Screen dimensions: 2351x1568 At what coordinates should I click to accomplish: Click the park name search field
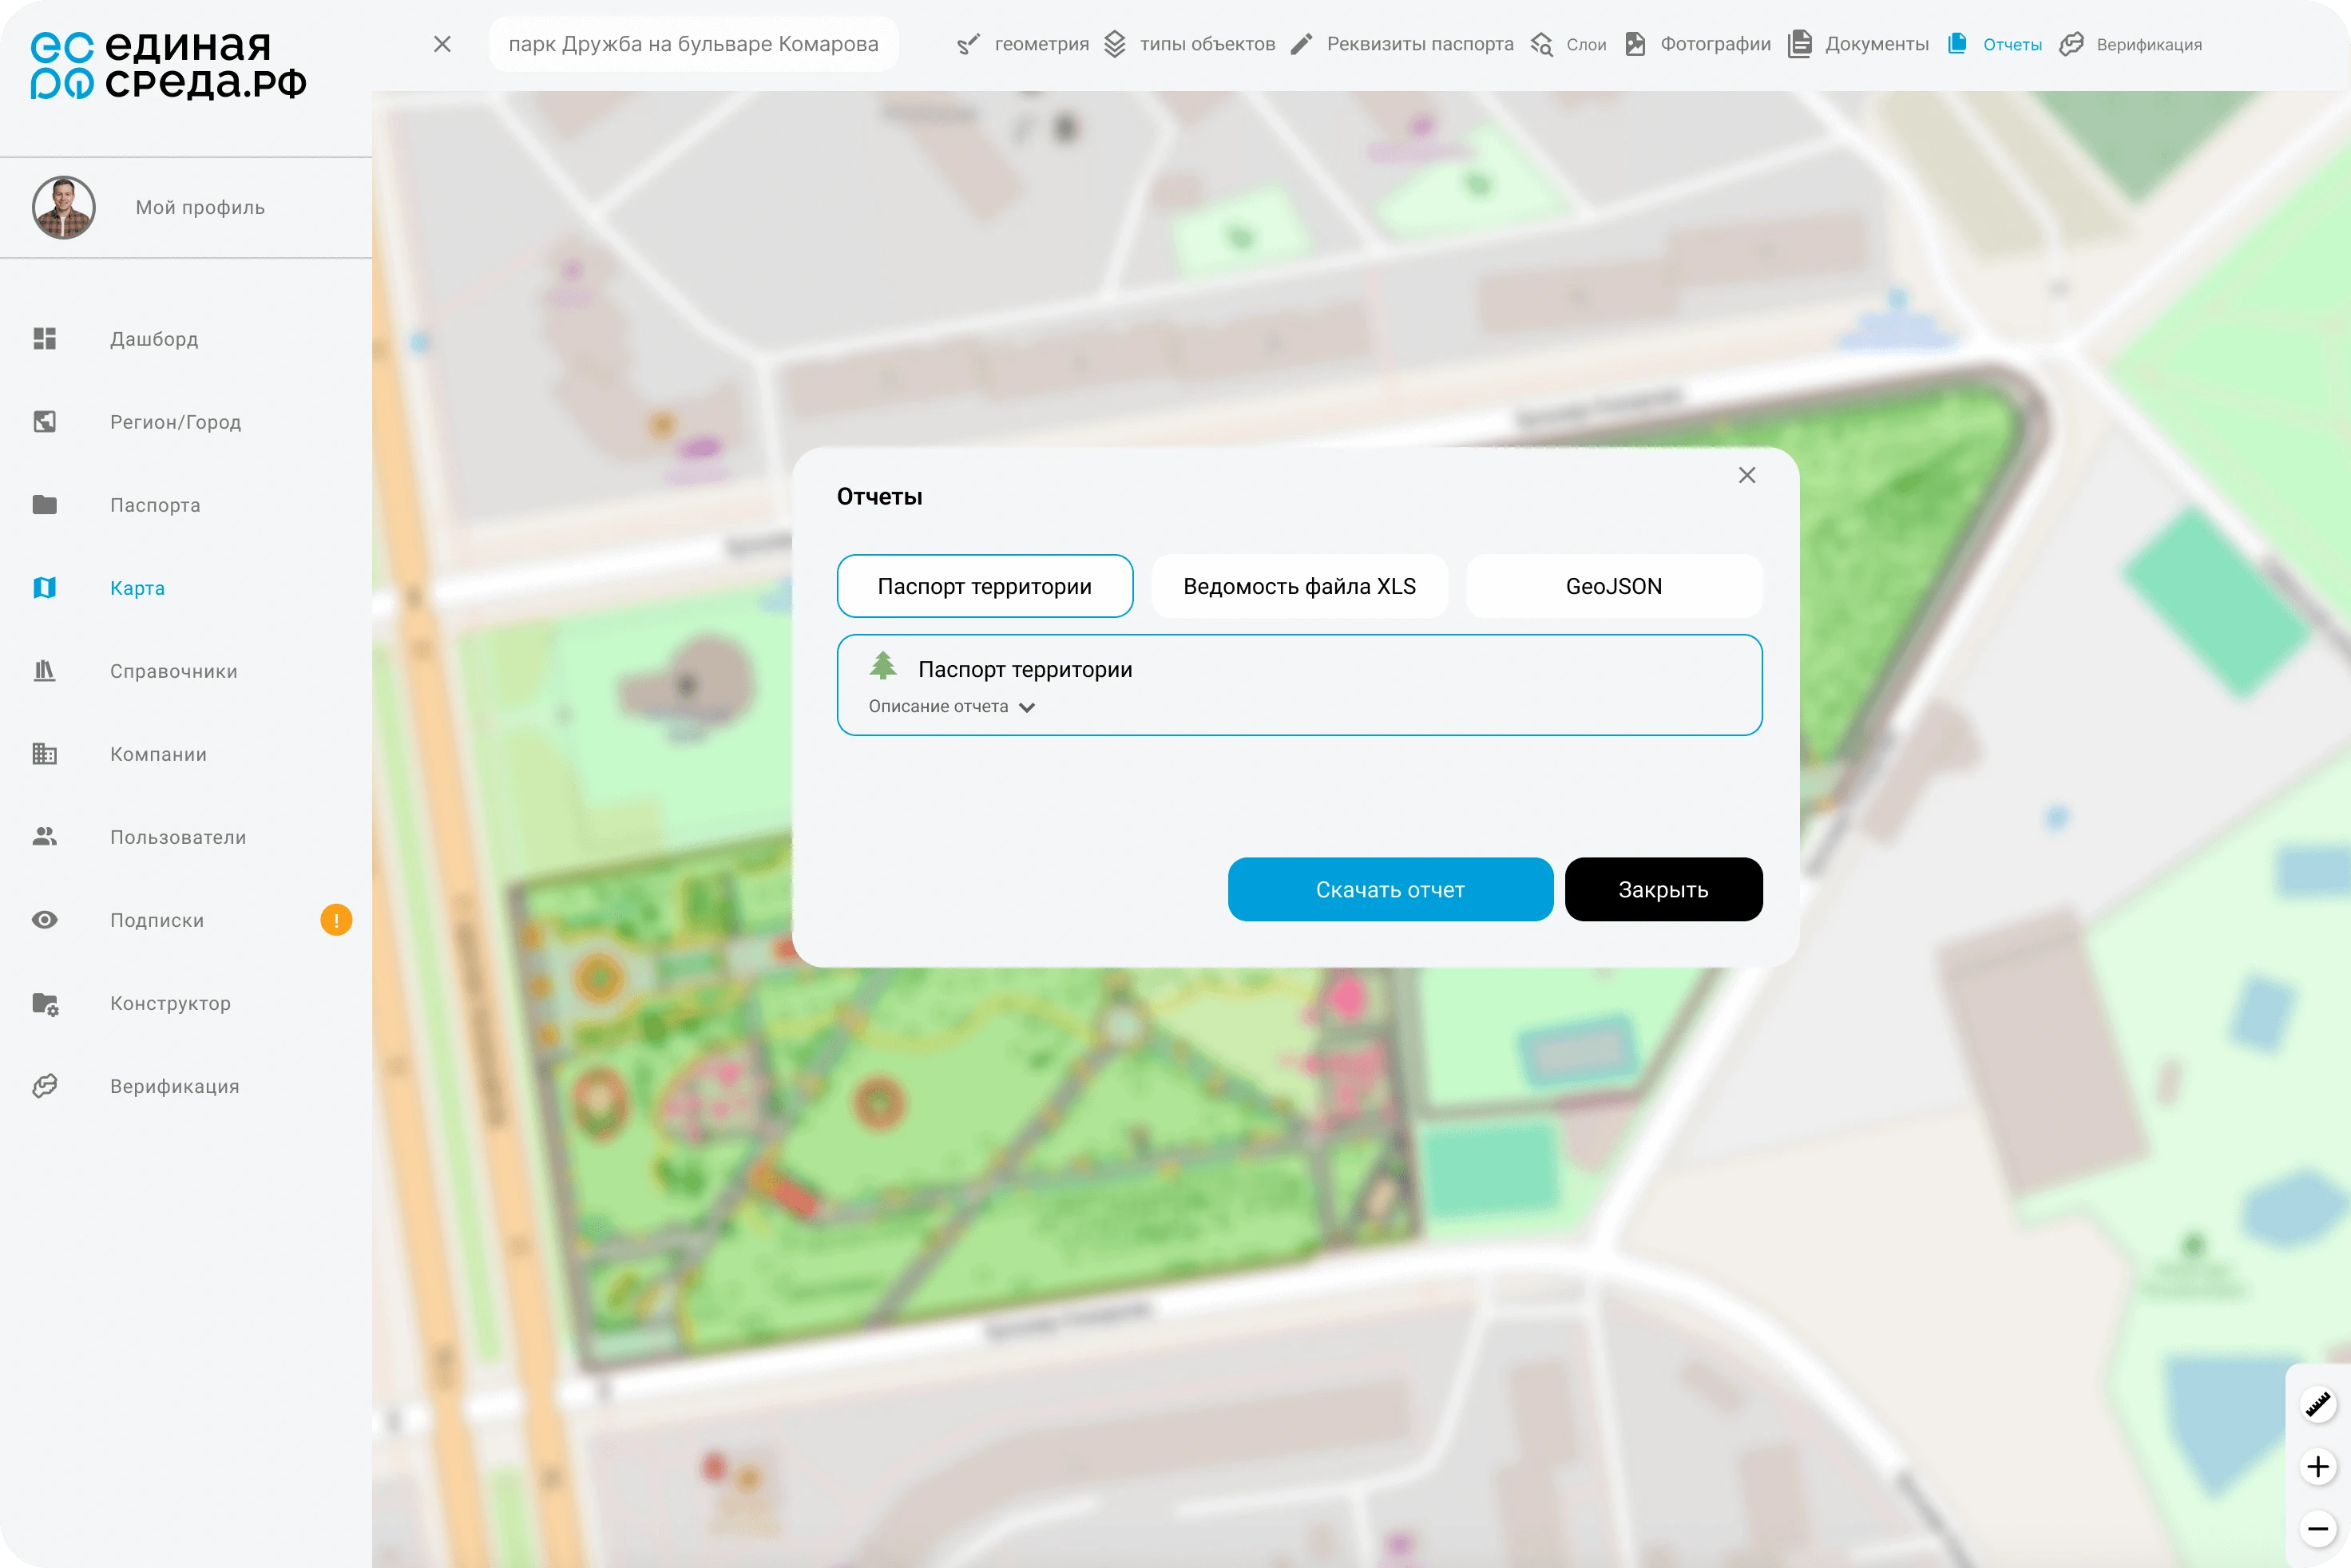693,44
